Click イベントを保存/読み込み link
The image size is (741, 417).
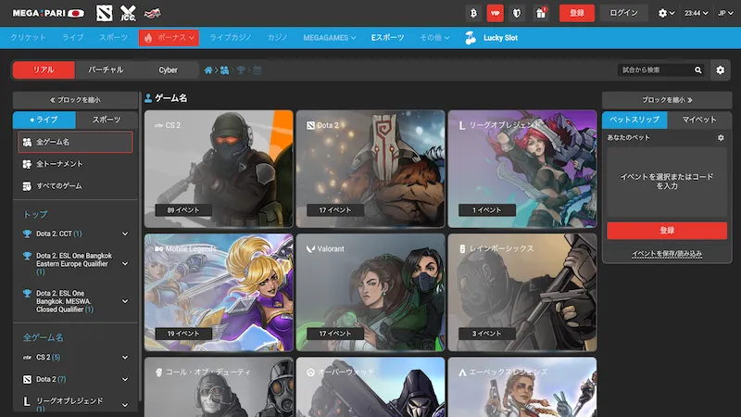click(x=667, y=254)
